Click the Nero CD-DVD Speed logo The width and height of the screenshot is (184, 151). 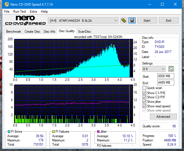click(25, 20)
